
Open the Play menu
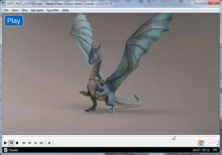[x=25, y=10]
